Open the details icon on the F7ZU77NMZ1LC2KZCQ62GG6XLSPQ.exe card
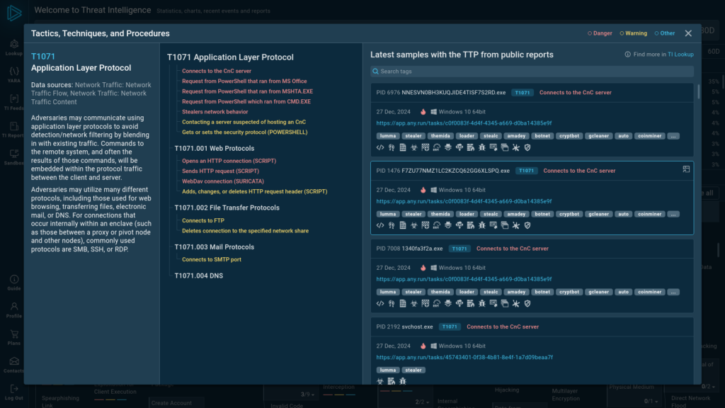725x408 pixels. point(685,169)
